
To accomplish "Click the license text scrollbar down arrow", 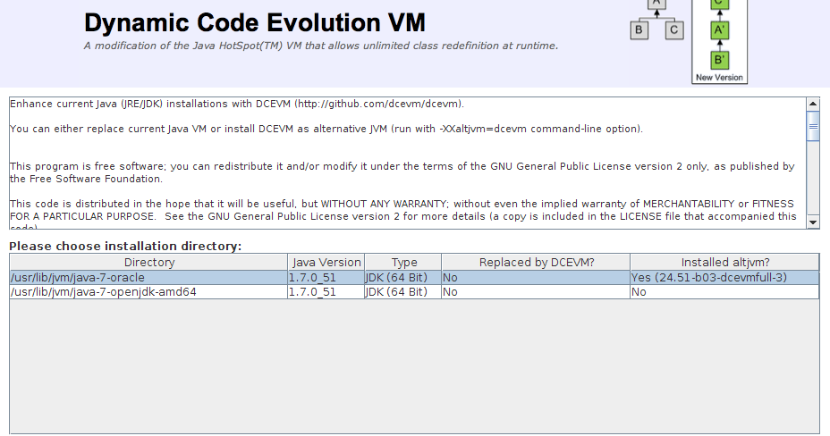I will click(x=813, y=222).
